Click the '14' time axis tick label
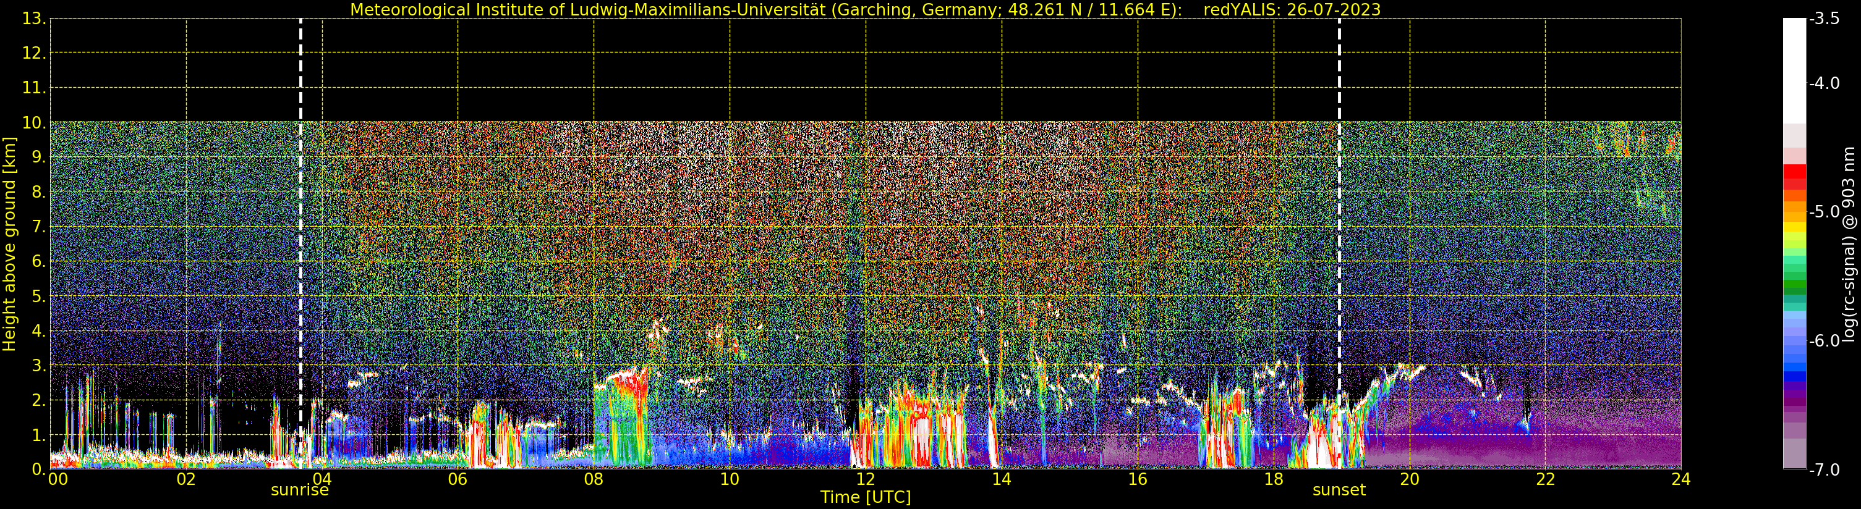Image resolution: width=1861 pixels, height=509 pixels. click(x=1002, y=479)
